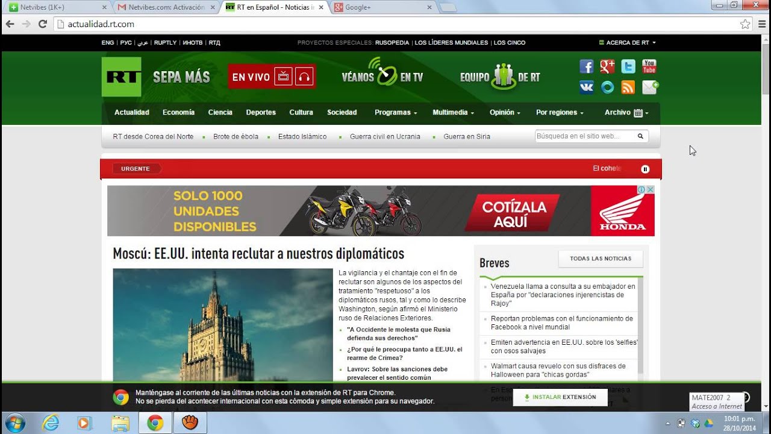Open the Economía section

pyautogui.click(x=178, y=112)
